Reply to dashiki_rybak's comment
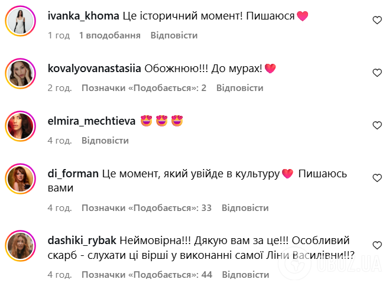The width and height of the screenshot is (392, 289). tap(245, 275)
